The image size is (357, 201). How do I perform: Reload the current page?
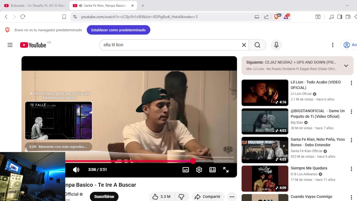click(x=23, y=17)
